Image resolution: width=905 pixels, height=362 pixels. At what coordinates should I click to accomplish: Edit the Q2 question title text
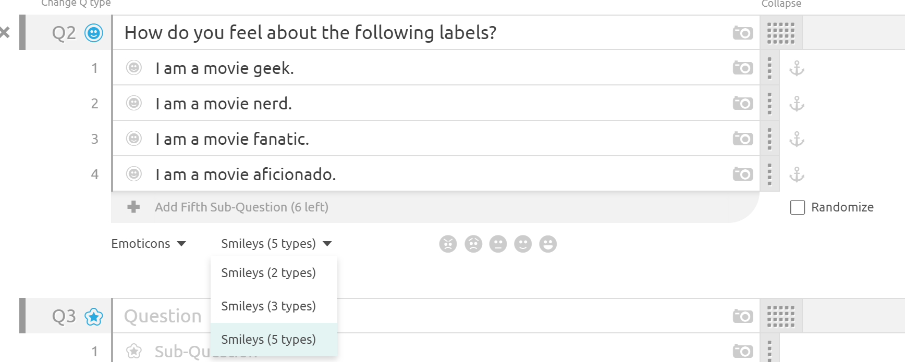pyautogui.click(x=310, y=33)
